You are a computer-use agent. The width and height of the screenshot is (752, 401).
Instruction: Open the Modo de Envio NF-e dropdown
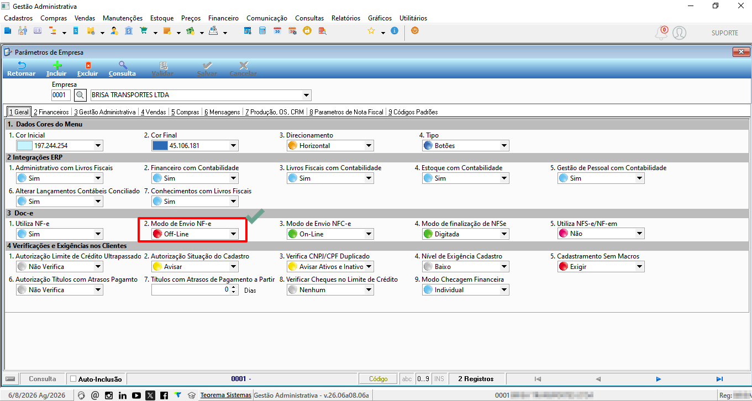click(x=234, y=234)
